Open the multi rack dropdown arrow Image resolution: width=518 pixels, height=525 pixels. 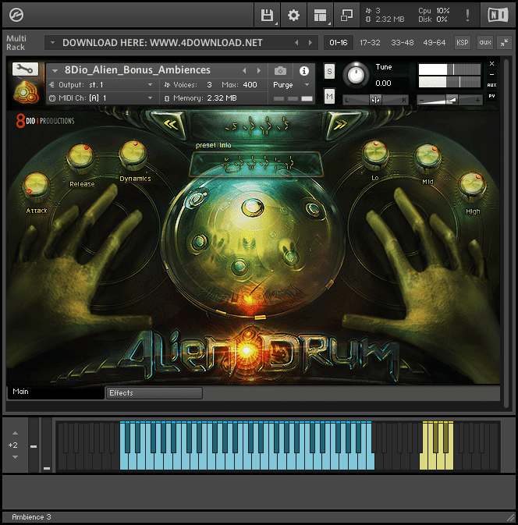[52, 43]
